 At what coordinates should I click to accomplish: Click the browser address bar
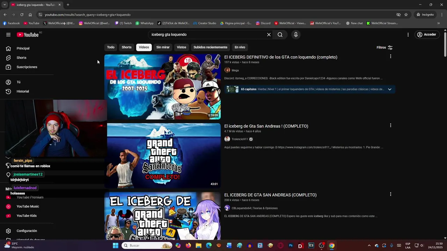point(217,15)
